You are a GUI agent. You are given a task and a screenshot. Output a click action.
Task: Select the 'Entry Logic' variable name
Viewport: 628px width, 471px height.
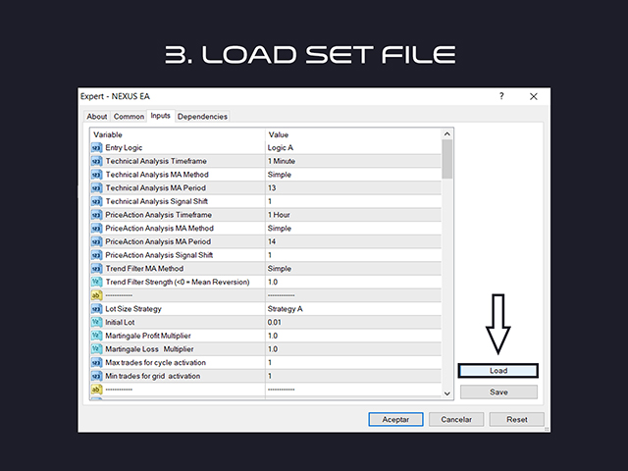[x=124, y=148]
